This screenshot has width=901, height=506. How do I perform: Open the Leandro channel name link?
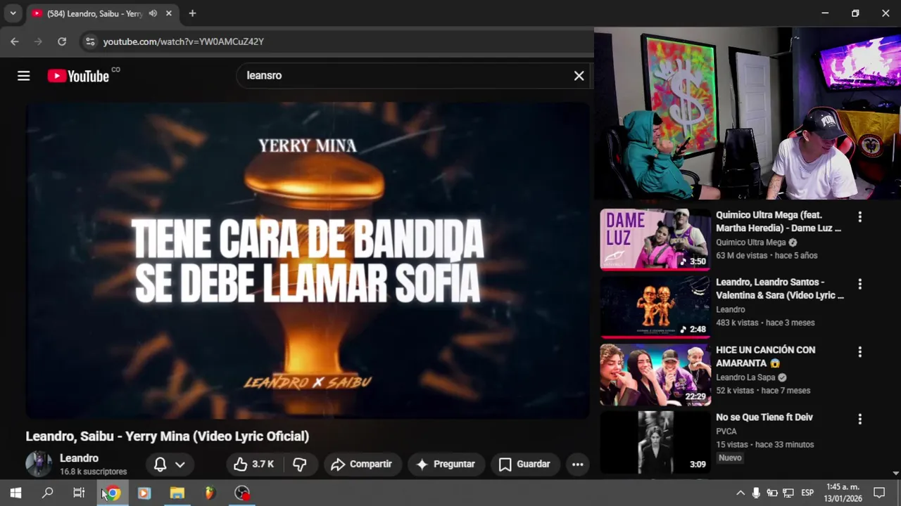coord(79,458)
